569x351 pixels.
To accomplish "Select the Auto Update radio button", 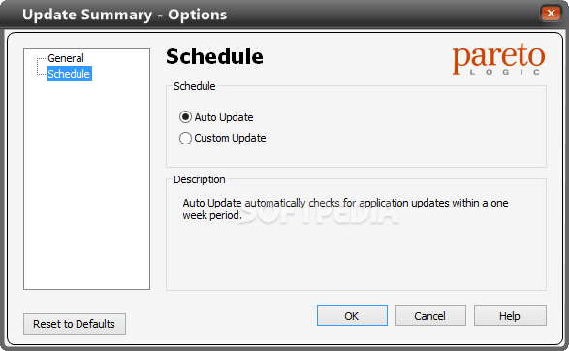I will coord(185,117).
